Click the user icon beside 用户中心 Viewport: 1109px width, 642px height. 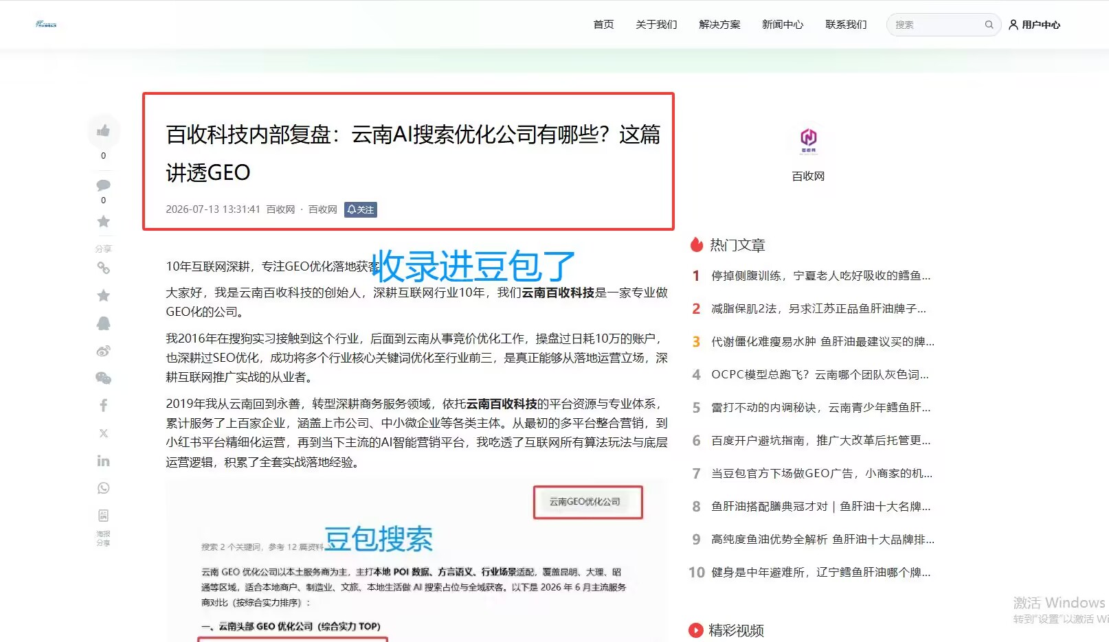tap(1013, 25)
